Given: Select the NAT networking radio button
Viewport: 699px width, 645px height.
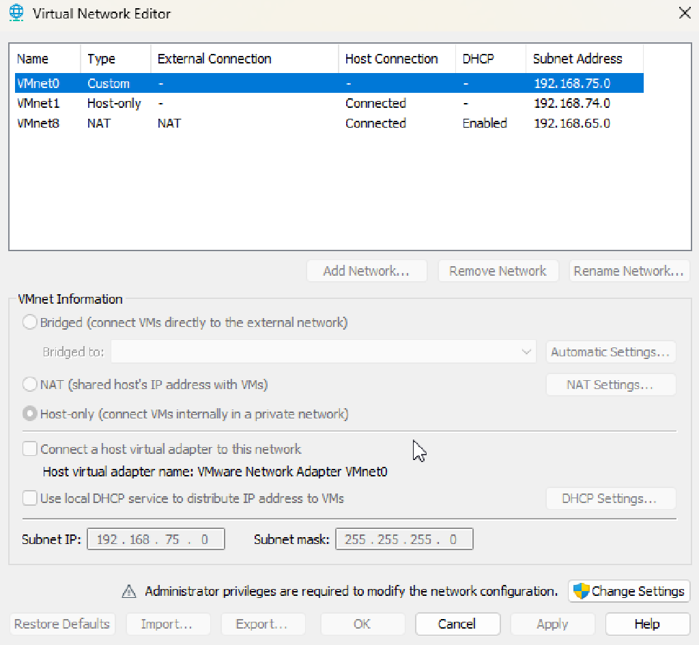Looking at the screenshot, I should click(x=29, y=384).
